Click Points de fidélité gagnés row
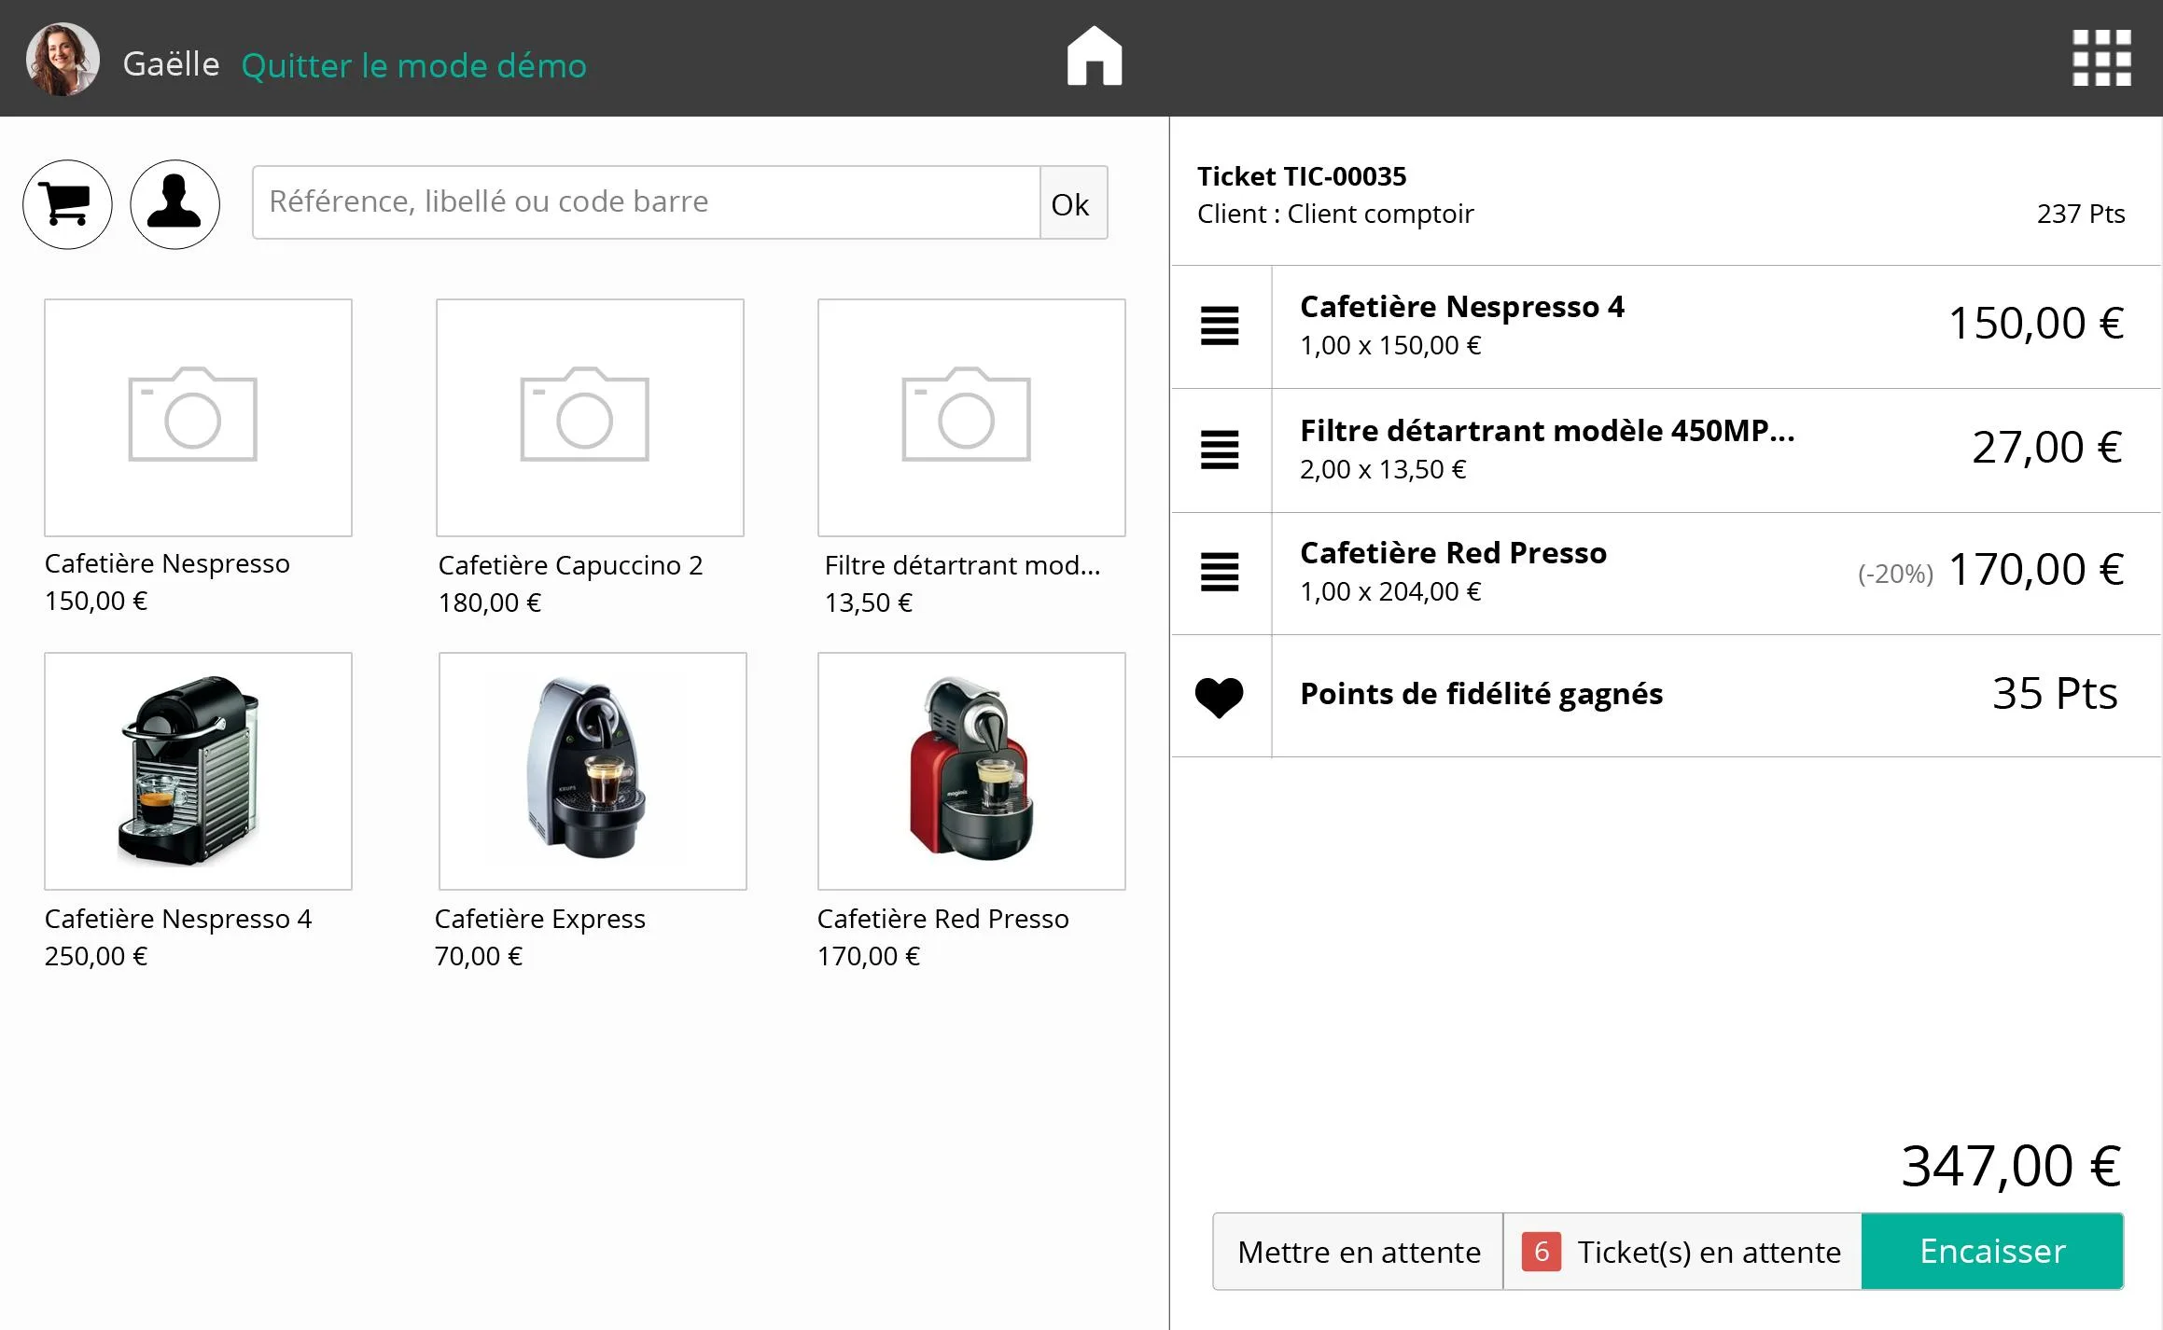Viewport: 2163px width, 1330px height. 1667,696
